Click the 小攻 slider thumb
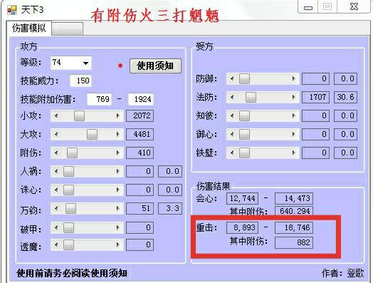Viewport: 373px width, 283px height. [x=79, y=115]
